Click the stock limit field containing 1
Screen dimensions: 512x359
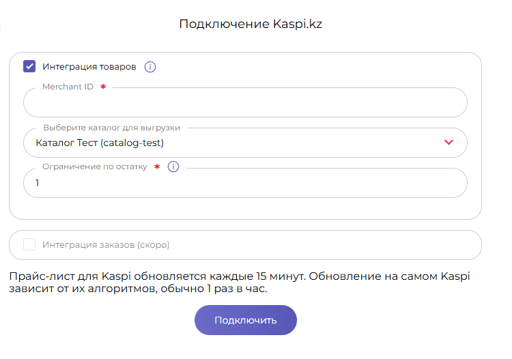pyautogui.click(x=245, y=184)
